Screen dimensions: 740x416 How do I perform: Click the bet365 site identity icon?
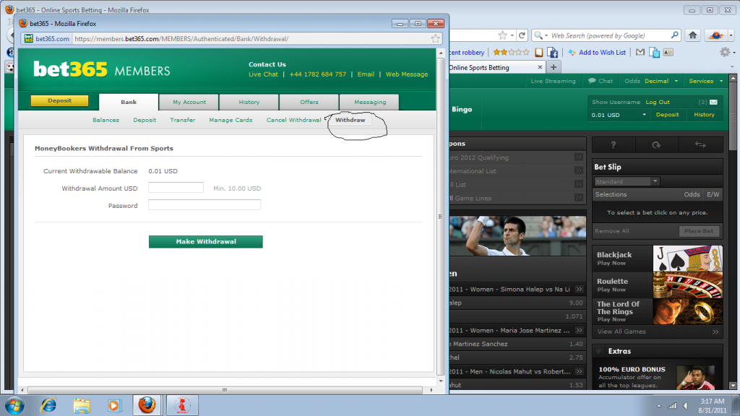[x=28, y=39]
